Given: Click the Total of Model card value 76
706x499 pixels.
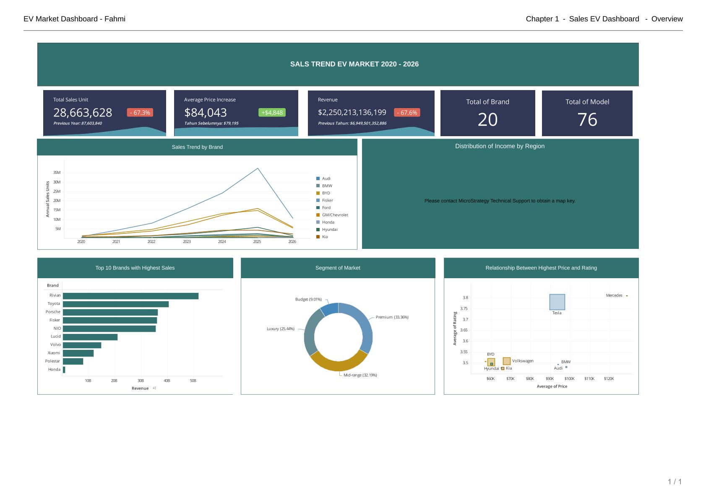Looking at the screenshot, I should tap(587, 120).
